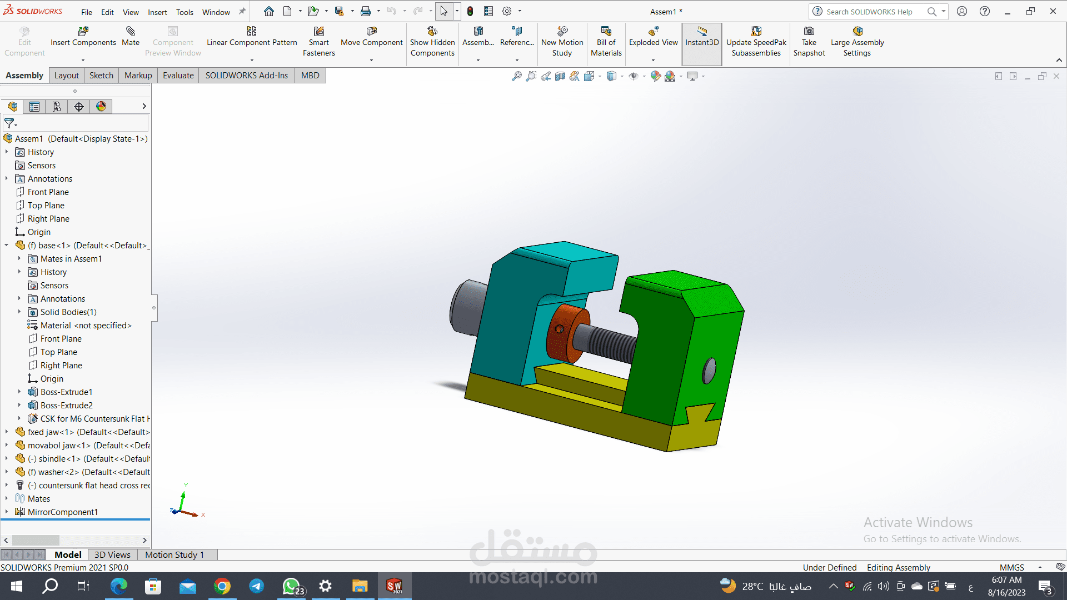This screenshot has width=1067, height=600.
Task: Pin the menu bar open
Action: 242,11
